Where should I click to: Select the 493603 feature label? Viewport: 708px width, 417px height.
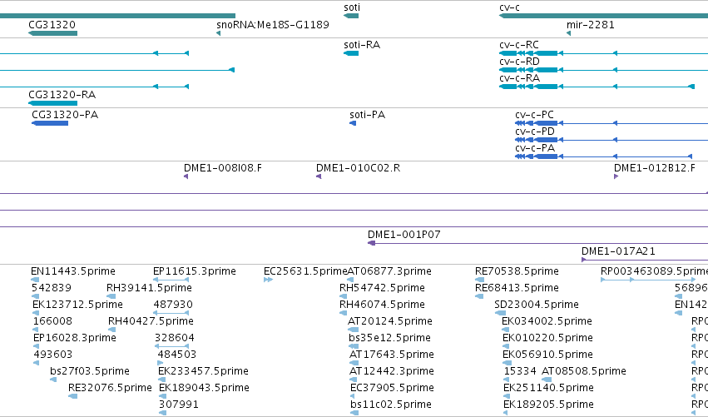(52, 355)
